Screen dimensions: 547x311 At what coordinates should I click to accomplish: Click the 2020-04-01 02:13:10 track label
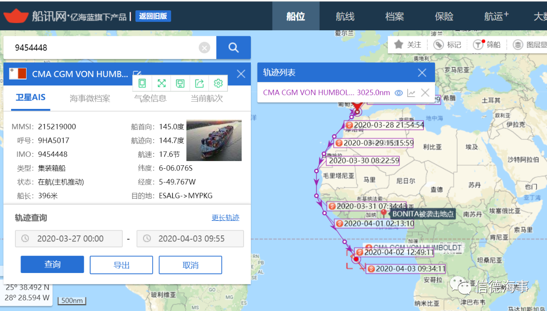[375, 223]
